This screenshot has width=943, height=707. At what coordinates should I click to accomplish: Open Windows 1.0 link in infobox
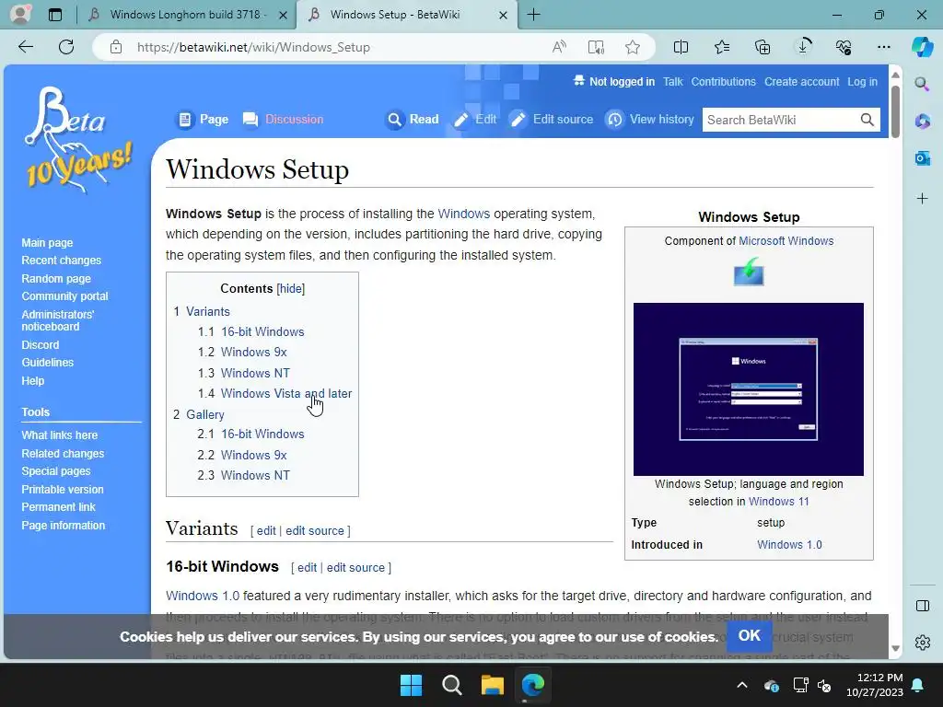pos(789,545)
